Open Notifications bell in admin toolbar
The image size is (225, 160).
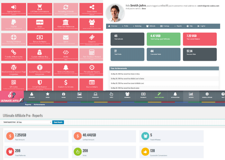point(175,95)
